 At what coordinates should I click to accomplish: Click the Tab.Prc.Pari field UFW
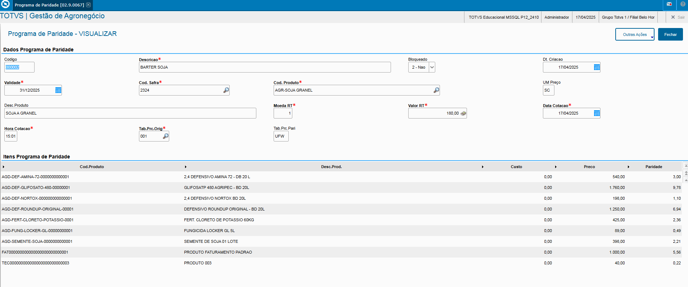coord(281,136)
